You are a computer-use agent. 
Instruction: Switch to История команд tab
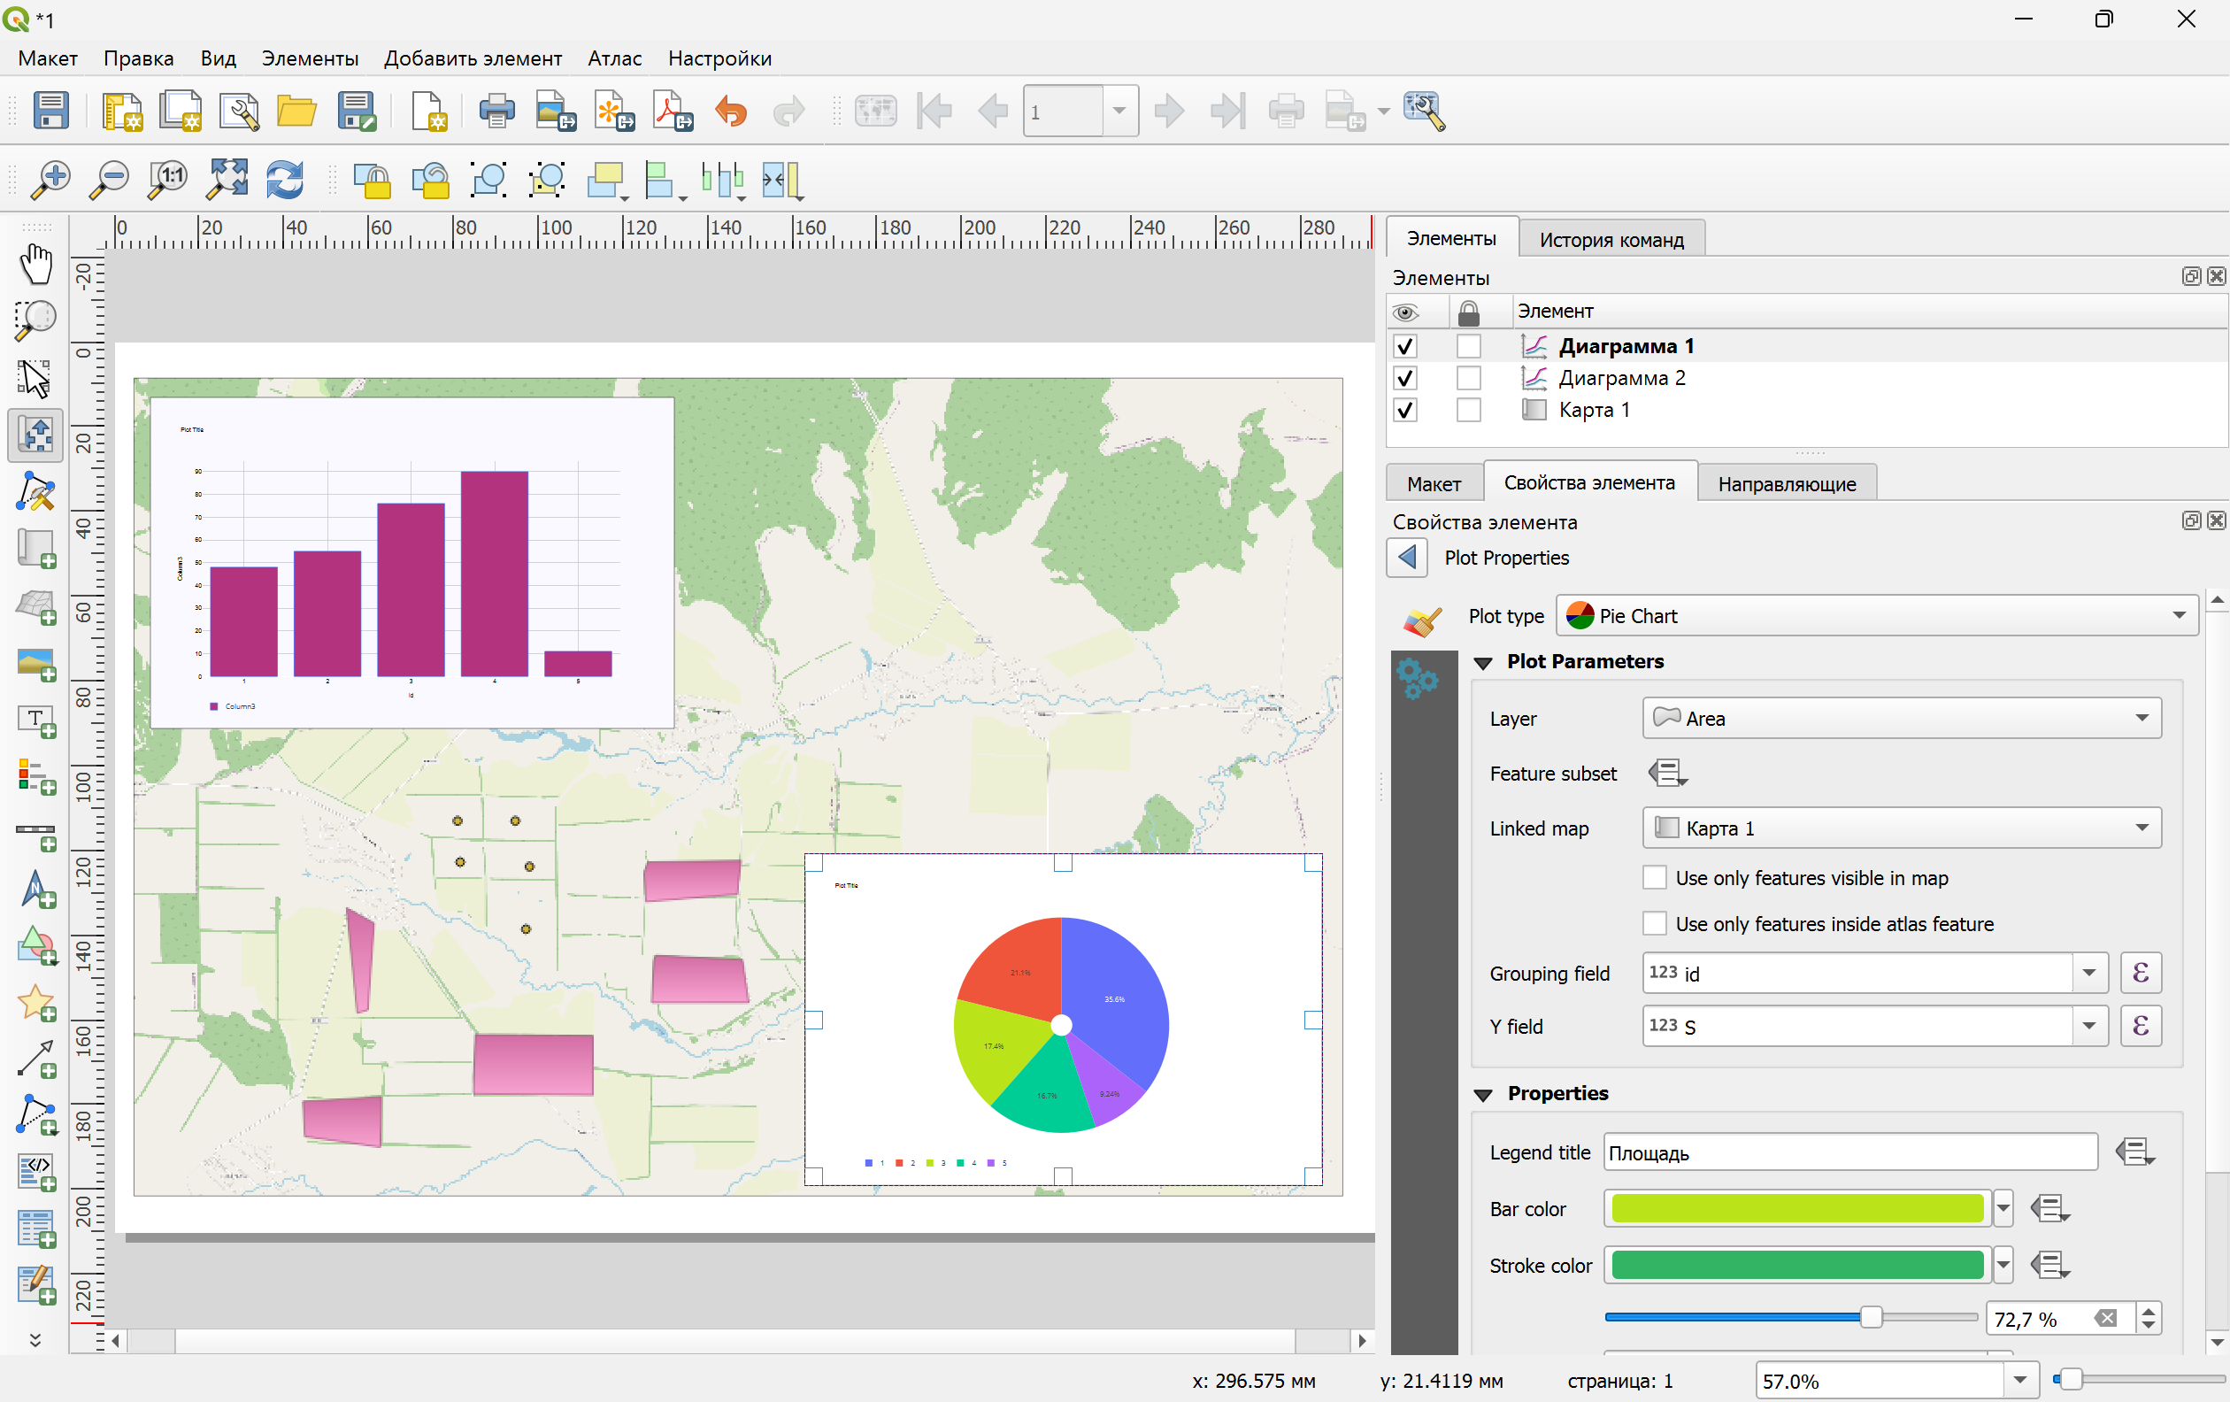tap(1611, 240)
